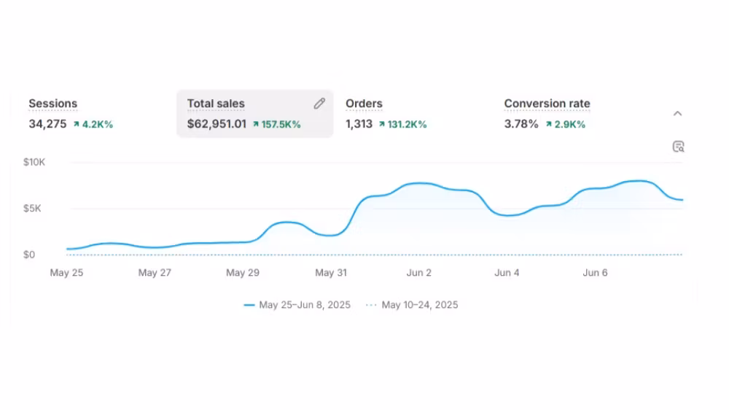Click the trend arrow beside 157.5K%
Image resolution: width=729 pixels, height=410 pixels.
256,125
